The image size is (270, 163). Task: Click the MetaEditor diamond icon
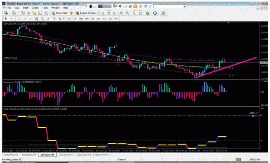point(71,13)
